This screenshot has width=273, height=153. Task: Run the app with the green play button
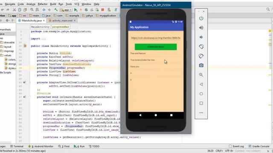pyautogui.click(x=76, y=10)
